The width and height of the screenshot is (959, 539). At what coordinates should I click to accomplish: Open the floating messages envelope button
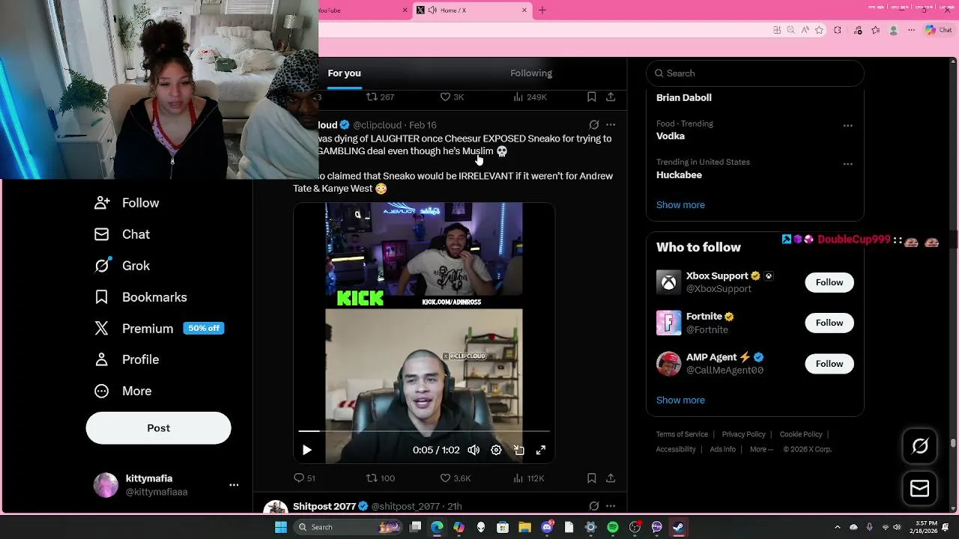coord(919,489)
